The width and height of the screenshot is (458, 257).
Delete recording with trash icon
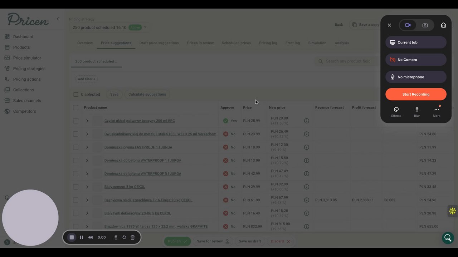(132, 237)
